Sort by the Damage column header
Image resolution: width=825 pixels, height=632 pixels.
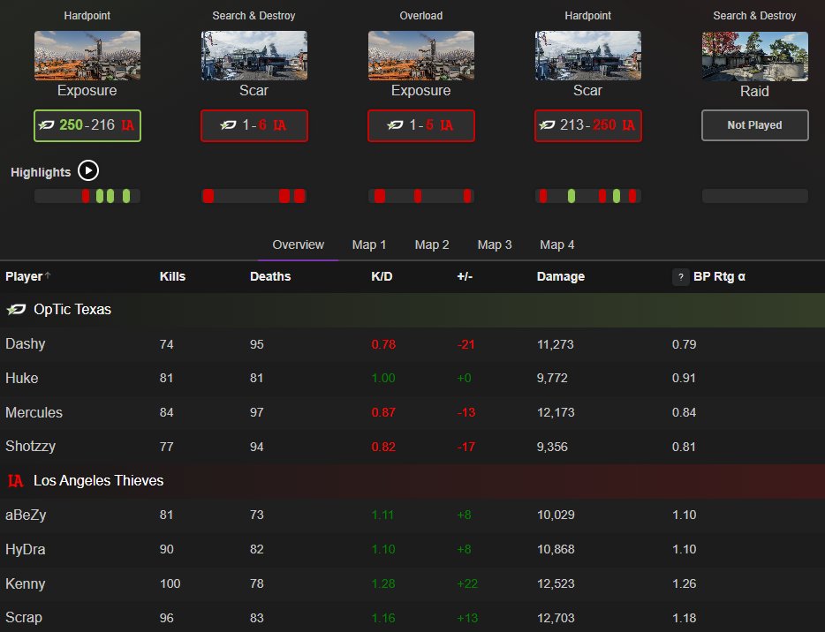(x=560, y=276)
